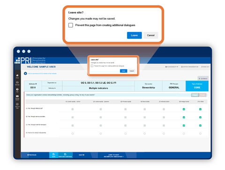Click the 'CORE' type of indicator cell
The image size is (225, 170).
tap(197, 86)
